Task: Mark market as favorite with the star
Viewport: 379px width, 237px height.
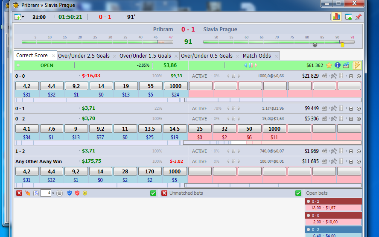Action: click(329, 65)
